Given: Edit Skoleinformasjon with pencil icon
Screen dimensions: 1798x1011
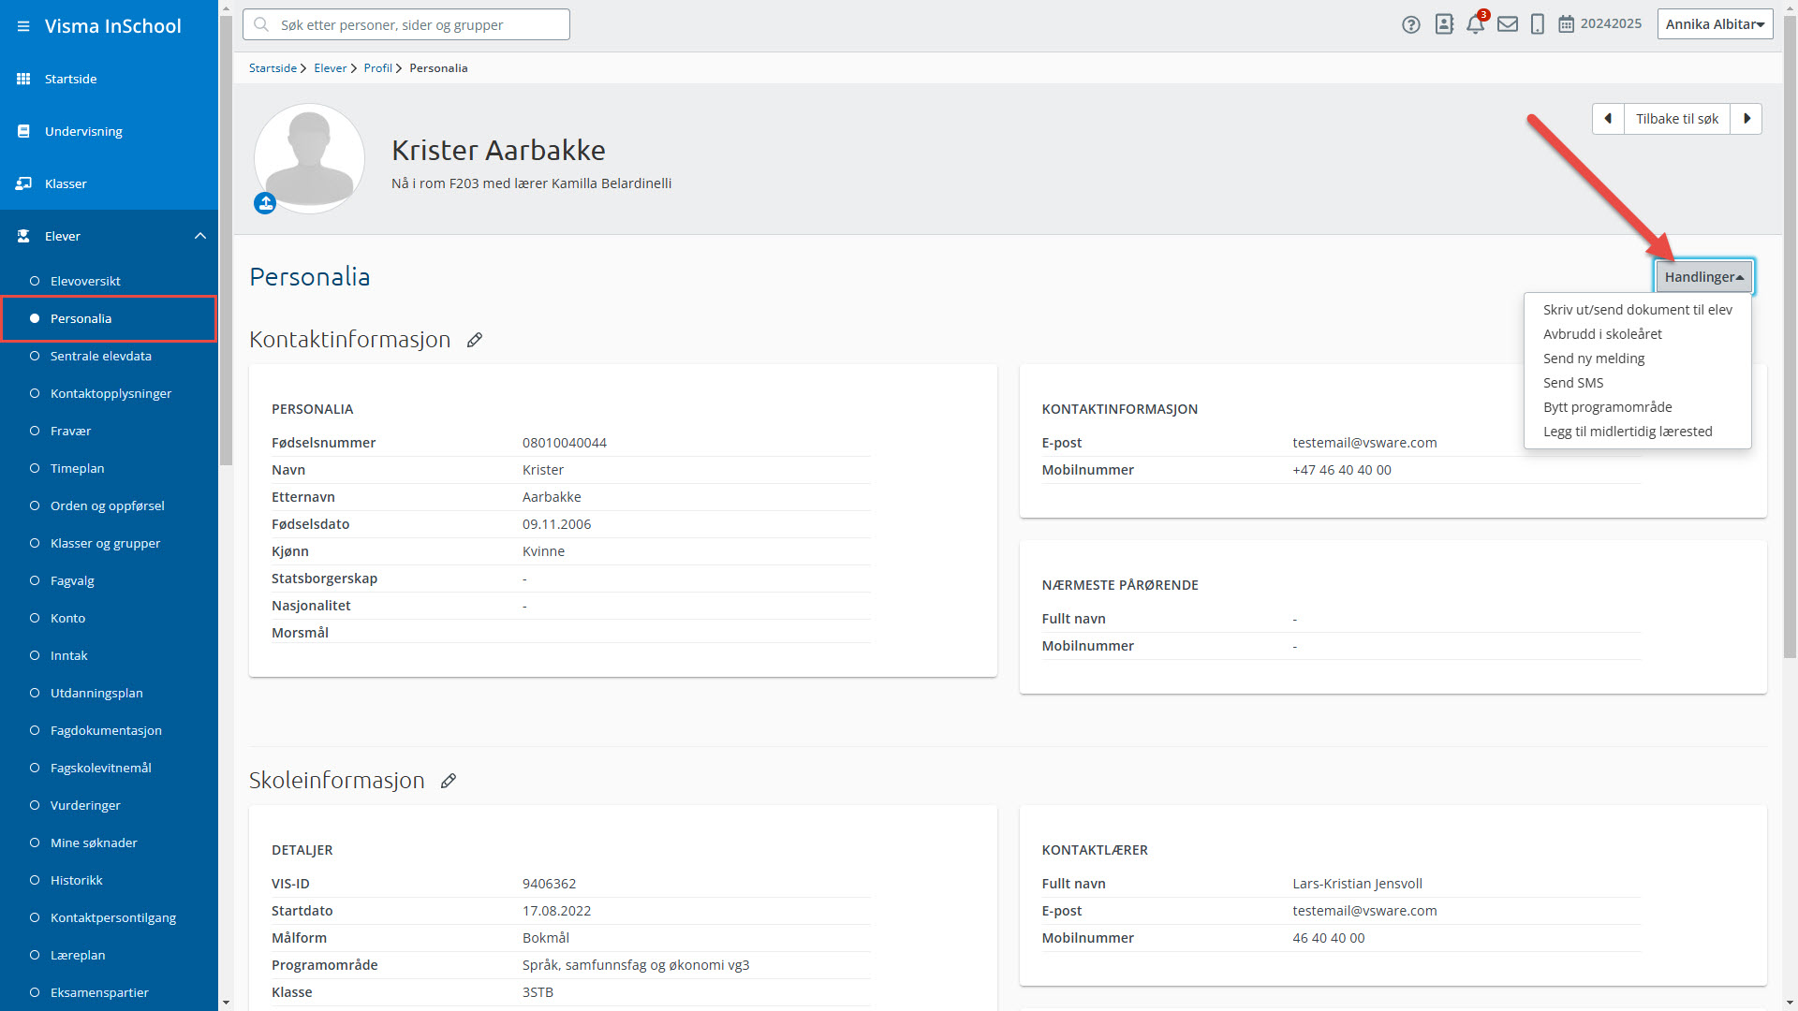Looking at the screenshot, I should click(x=449, y=782).
